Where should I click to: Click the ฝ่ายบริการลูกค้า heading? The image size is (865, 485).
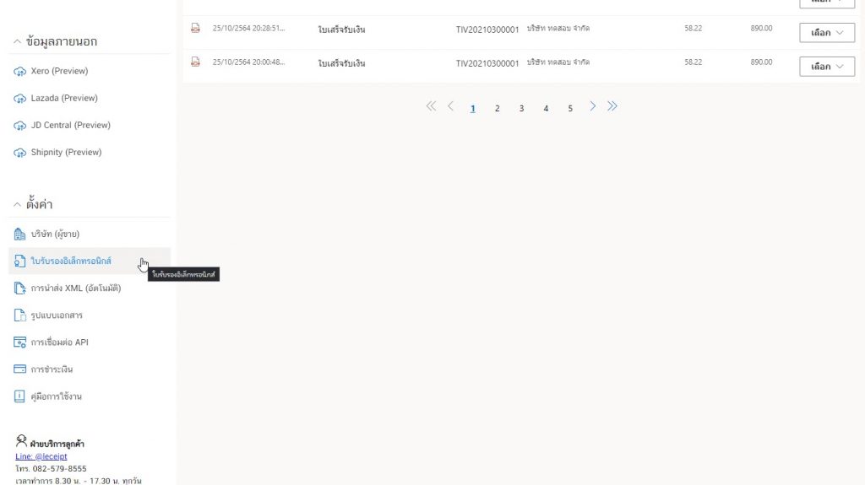point(57,444)
